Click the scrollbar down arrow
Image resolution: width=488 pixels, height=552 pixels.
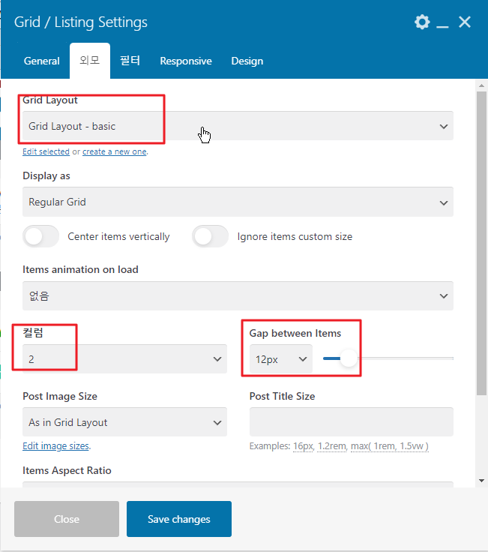482,481
